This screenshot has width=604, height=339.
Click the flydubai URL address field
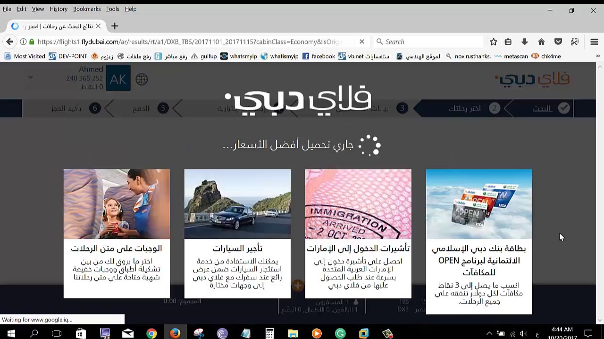pos(189,42)
